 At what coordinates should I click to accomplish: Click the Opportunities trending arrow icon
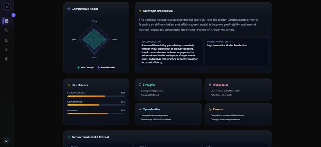coord(140,109)
